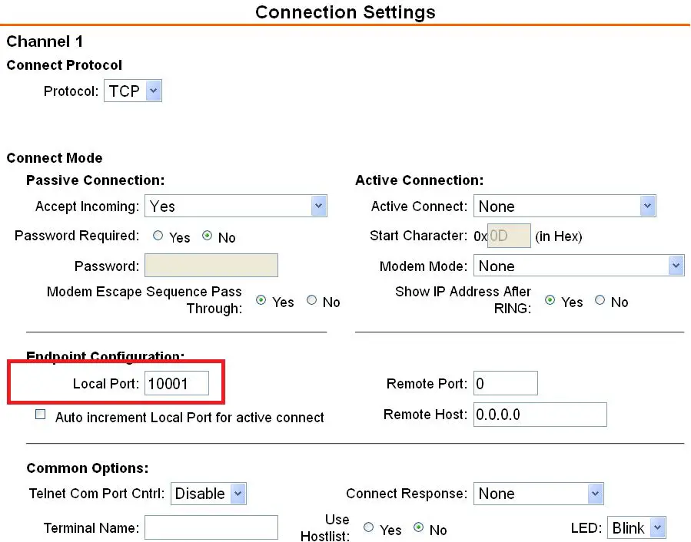Click the Remote Port input field

[x=505, y=383]
